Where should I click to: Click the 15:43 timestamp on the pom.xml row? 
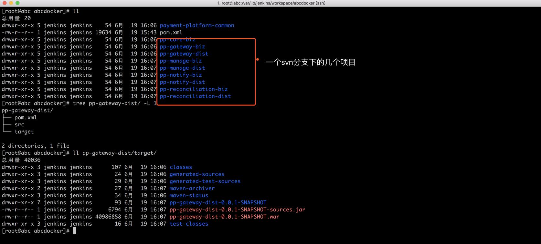(149, 32)
